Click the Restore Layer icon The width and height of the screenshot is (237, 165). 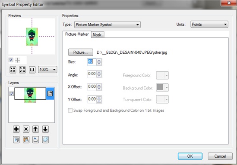coord(35,140)
